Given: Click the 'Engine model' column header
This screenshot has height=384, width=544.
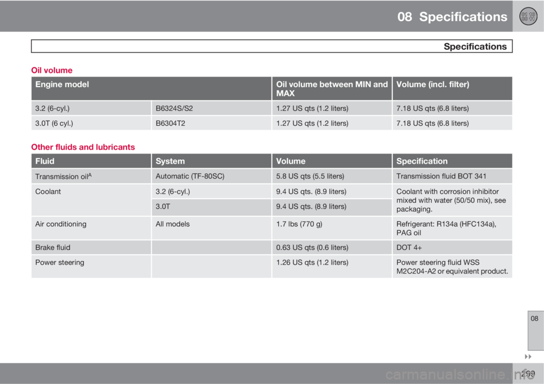Looking at the screenshot, I should click(151, 88).
